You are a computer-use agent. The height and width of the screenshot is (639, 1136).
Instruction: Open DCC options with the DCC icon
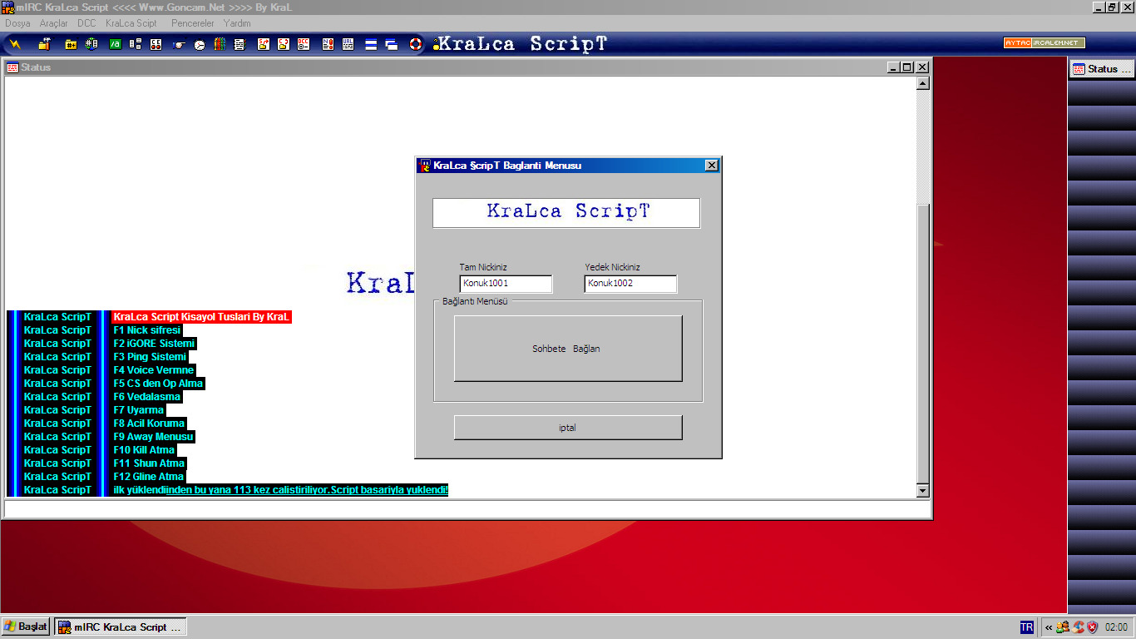click(303, 45)
